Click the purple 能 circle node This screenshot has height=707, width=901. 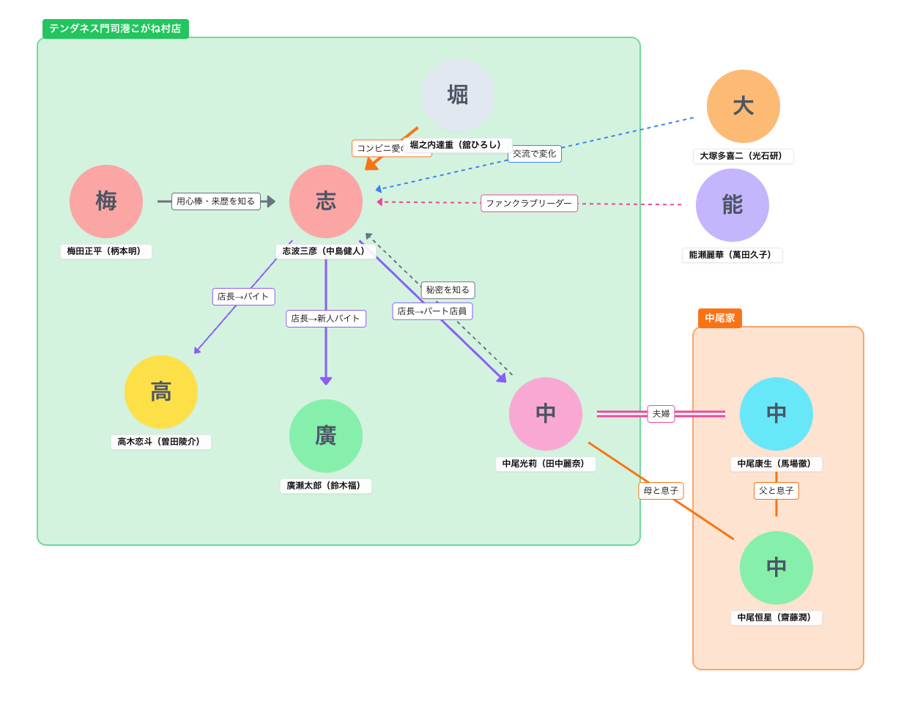click(x=733, y=205)
